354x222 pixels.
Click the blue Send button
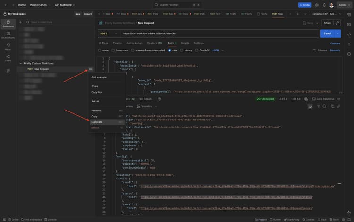[326, 34]
